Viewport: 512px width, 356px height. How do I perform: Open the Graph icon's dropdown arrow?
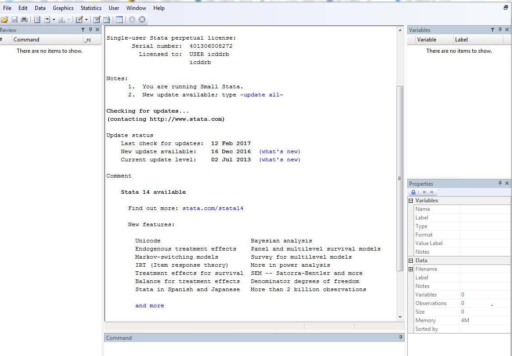click(69, 19)
